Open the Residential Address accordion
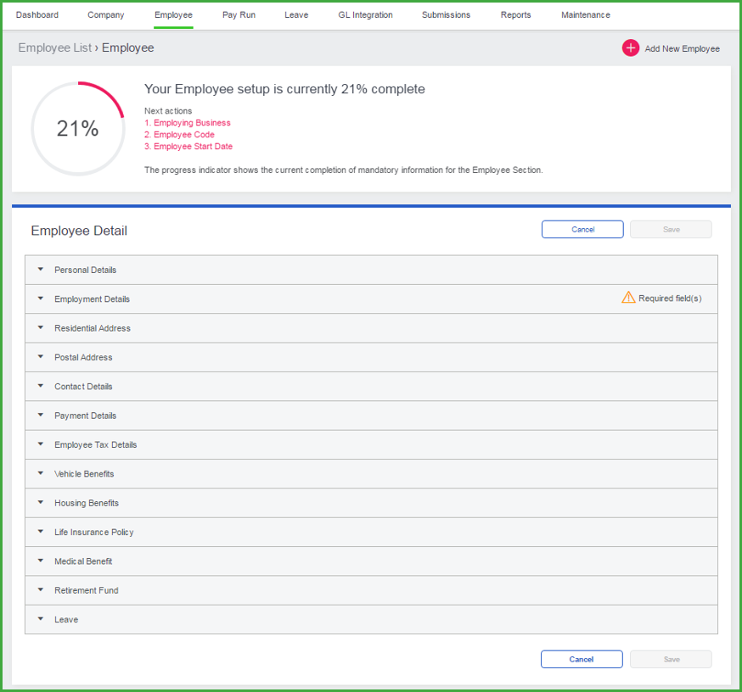 click(x=93, y=328)
